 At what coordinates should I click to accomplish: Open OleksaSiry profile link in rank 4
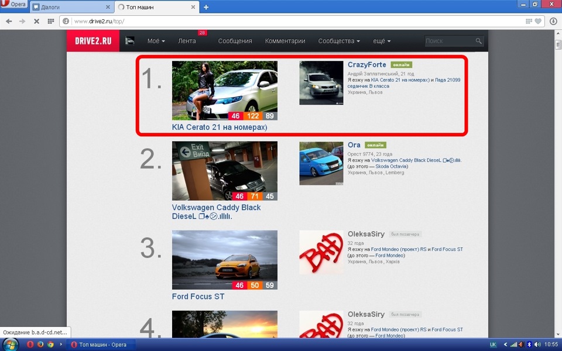point(366,315)
